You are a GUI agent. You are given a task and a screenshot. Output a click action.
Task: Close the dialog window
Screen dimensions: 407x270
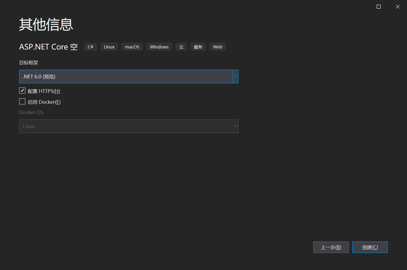[398, 7]
